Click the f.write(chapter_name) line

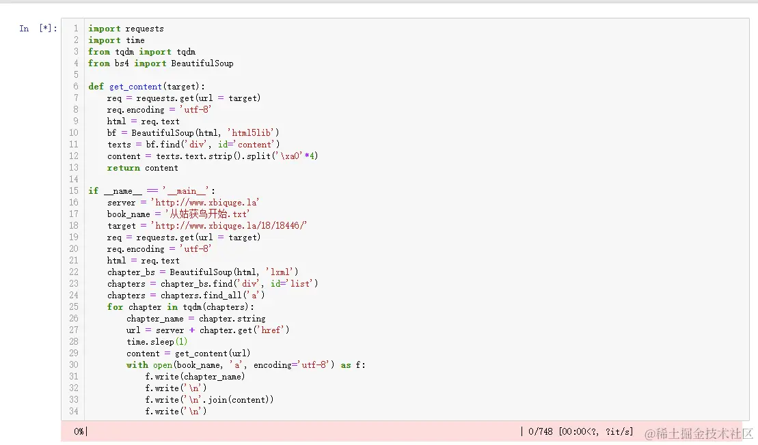[195, 377]
